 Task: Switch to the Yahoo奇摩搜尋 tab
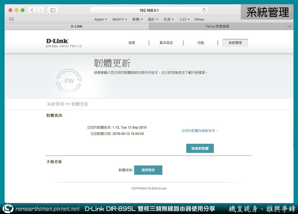coord(217,26)
